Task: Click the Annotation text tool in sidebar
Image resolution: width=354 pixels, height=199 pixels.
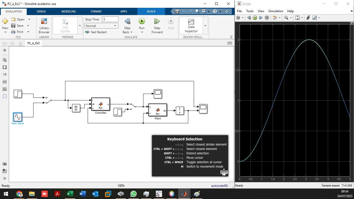Action: point(5,82)
